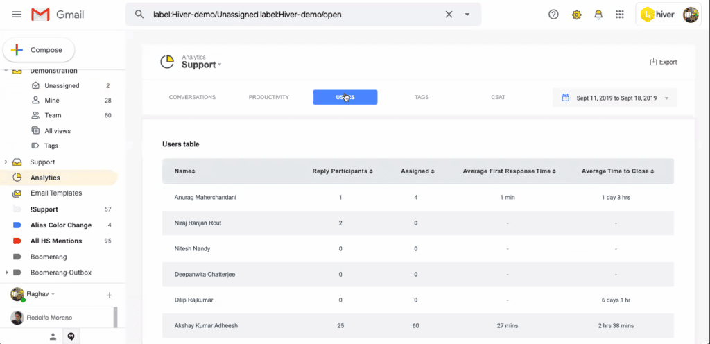
Task: Open the Google apps grid icon
Action: pyautogui.click(x=620, y=15)
